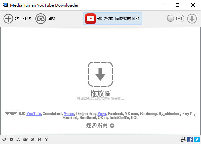Open the 追蹤 tracking binoculars tool
Image resolution: width=201 pixels, height=144 pixels.
click(x=45, y=19)
